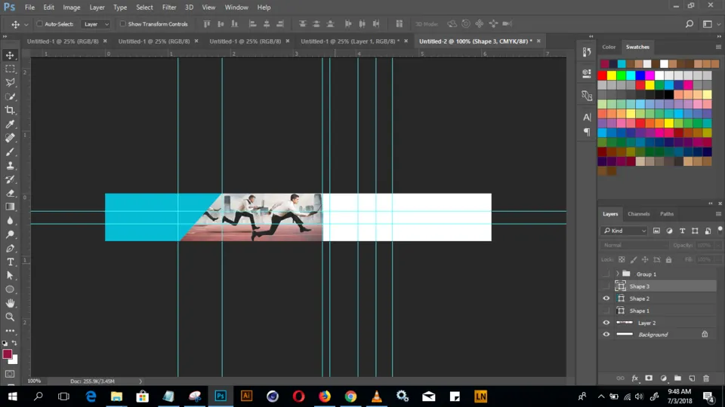Show the Shape 3 layer

click(x=606, y=286)
